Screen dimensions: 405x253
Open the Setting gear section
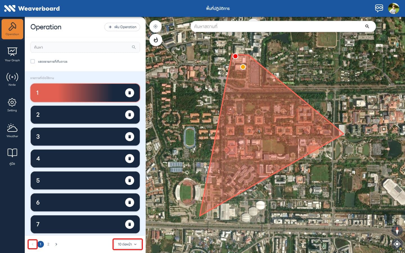[x=12, y=105]
